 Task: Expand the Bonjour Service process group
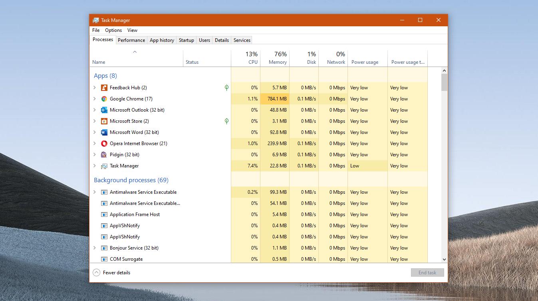click(95, 248)
